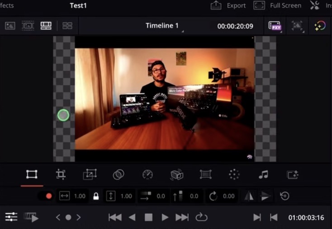Jump to the first frame
The image size is (332, 229).
tap(115, 217)
